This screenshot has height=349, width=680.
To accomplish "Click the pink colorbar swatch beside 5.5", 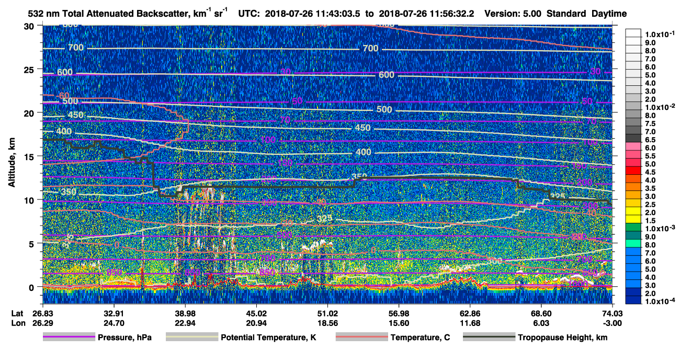I will pyautogui.click(x=634, y=155).
